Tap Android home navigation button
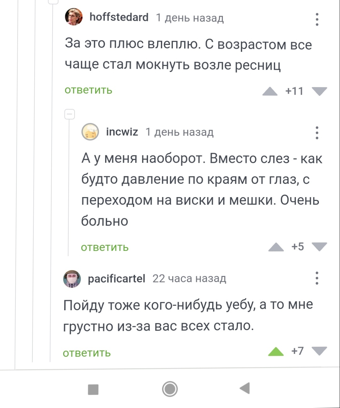Viewport: 340px width, 408px height. point(170,389)
